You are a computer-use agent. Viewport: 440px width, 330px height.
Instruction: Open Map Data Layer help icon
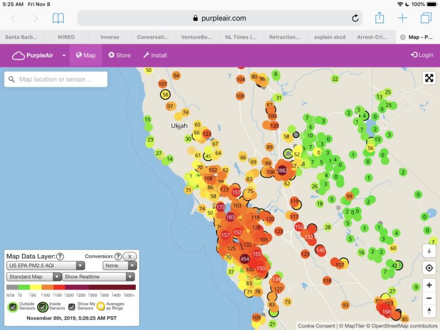point(60,256)
